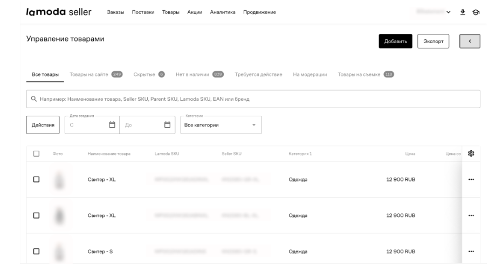This screenshot has width=489, height=280.
Task: Click the "Действия" button
Action: pyautogui.click(x=43, y=125)
